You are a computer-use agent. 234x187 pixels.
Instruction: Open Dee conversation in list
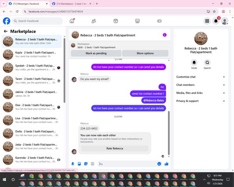(x=32, y=107)
